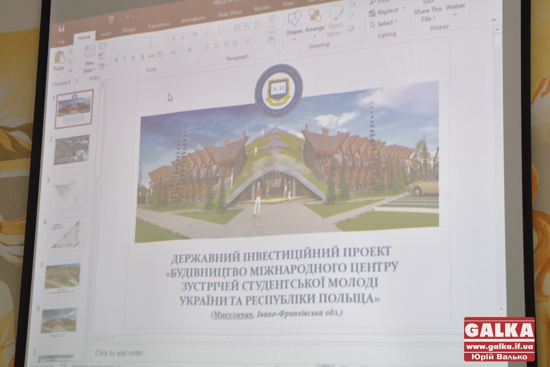Click the Text Direction icon
Image resolution: width=550 pixels, height=367 pixels.
272,19
